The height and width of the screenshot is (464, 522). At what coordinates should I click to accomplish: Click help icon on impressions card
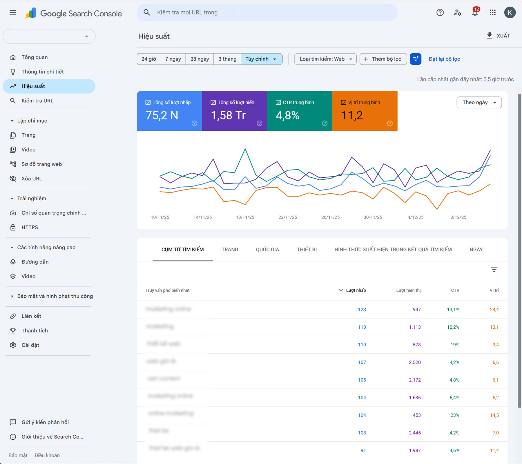pyautogui.click(x=260, y=123)
